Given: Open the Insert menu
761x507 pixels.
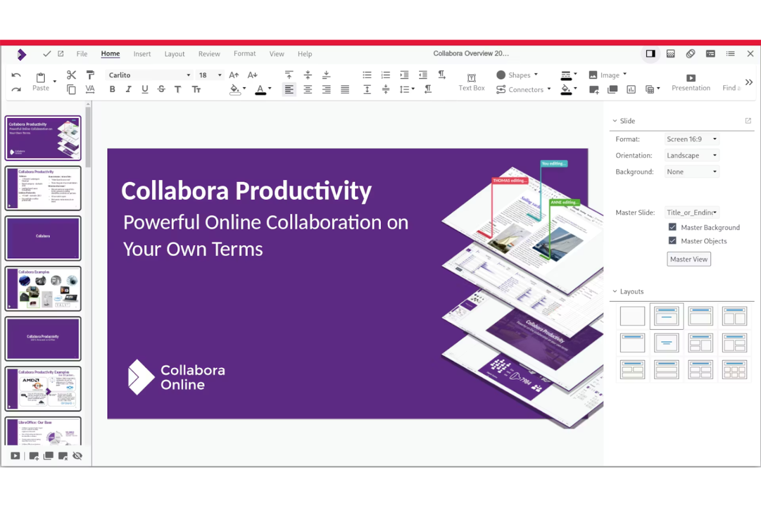Looking at the screenshot, I should [x=142, y=53].
